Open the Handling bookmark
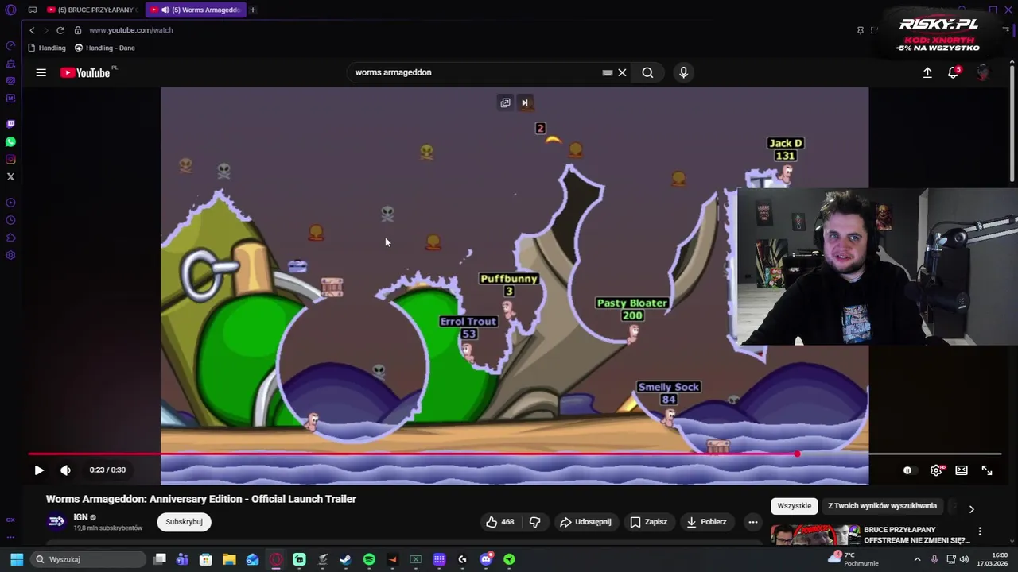The image size is (1018, 572). (x=47, y=48)
